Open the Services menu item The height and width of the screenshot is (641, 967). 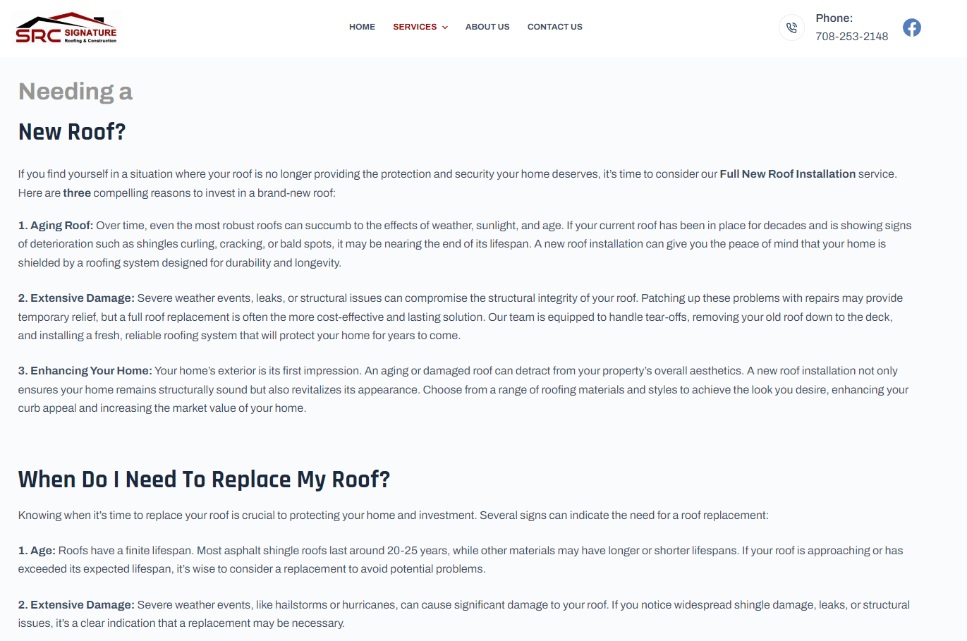tap(415, 27)
